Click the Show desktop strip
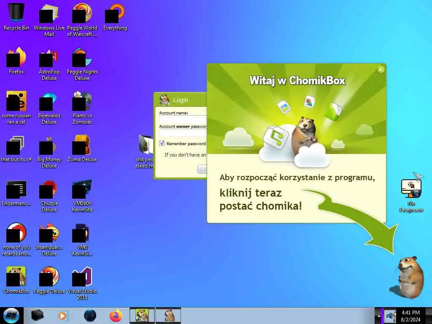Viewport: 432px width, 324px height. (x=429, y=316)
